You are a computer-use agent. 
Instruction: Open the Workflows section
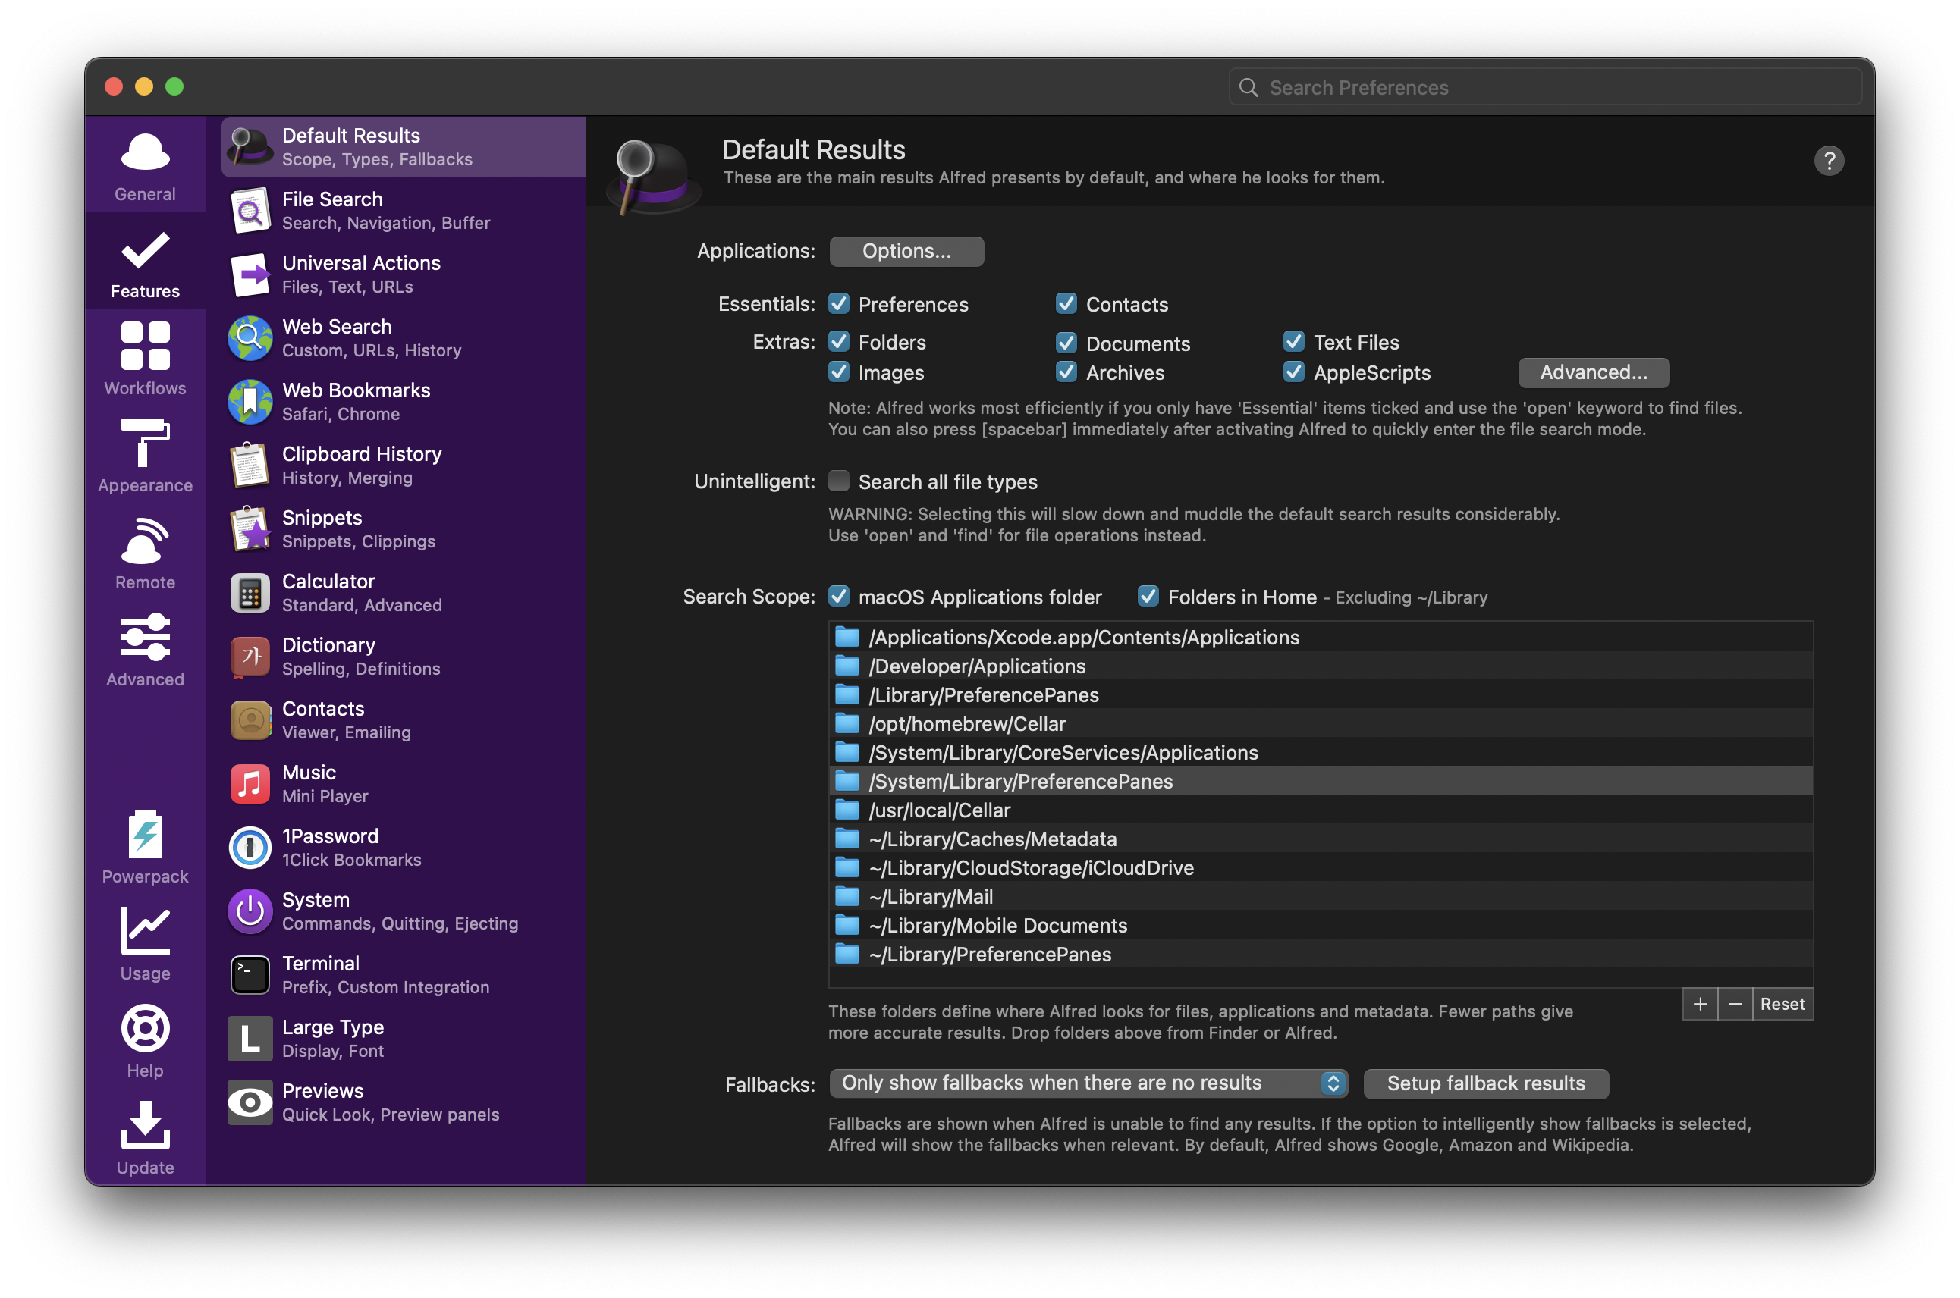coord(145,359)
